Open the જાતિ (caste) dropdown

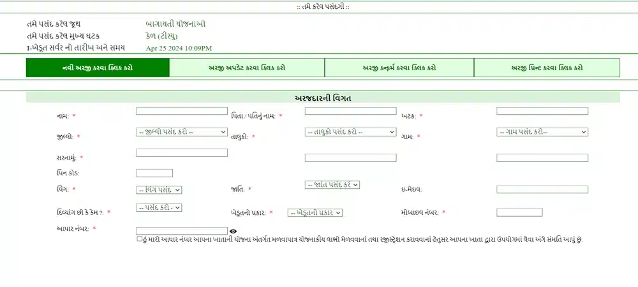[x=332, y=185]
